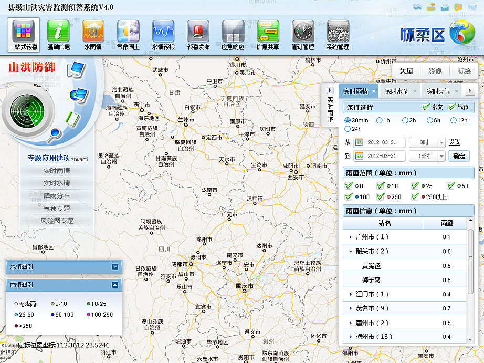
Task: Open the 气象国土 module
Action: click(x=128, y=34)
